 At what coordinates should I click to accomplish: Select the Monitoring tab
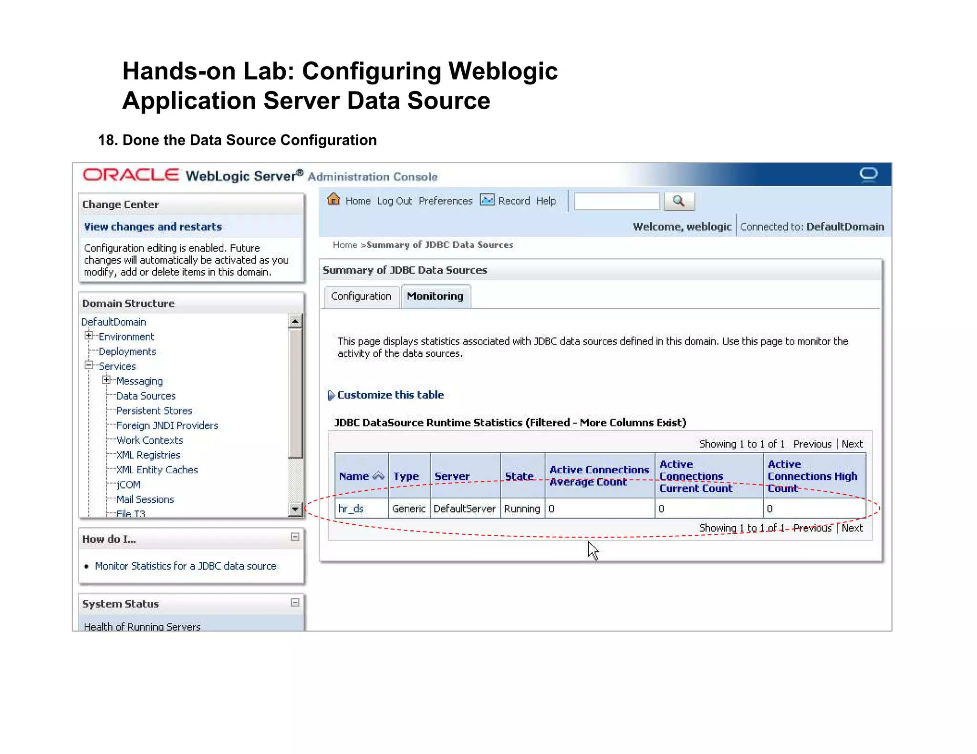(435, 296)
